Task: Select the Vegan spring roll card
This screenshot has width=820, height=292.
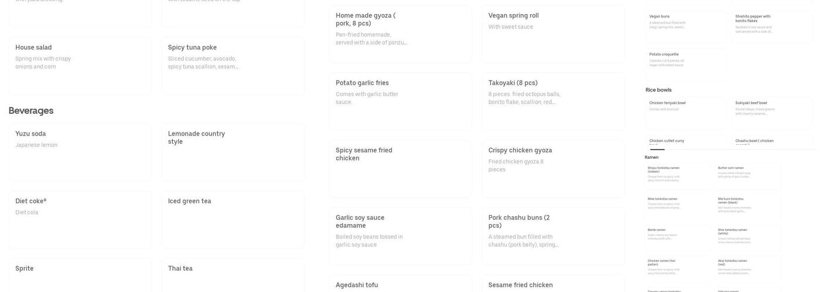Action: 553,33
